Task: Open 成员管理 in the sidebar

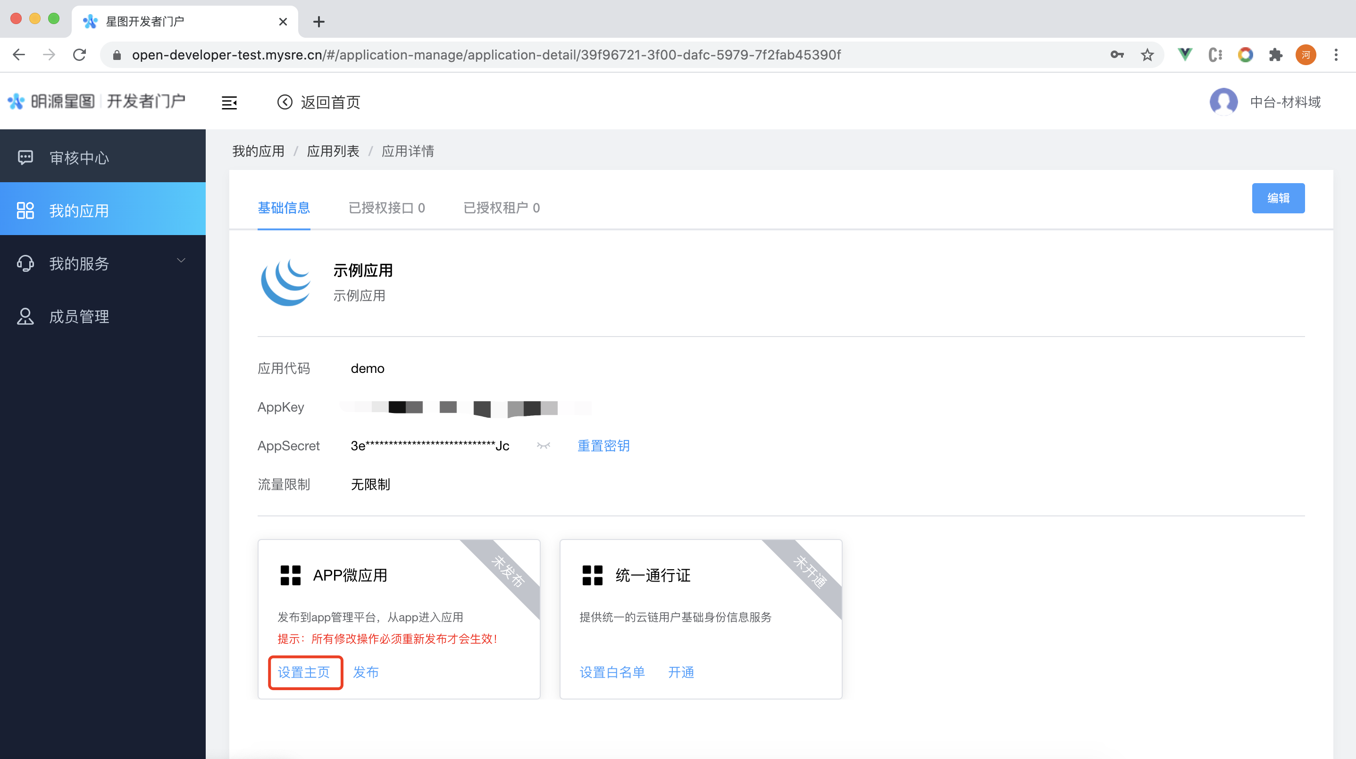Action: pos(79,316)
